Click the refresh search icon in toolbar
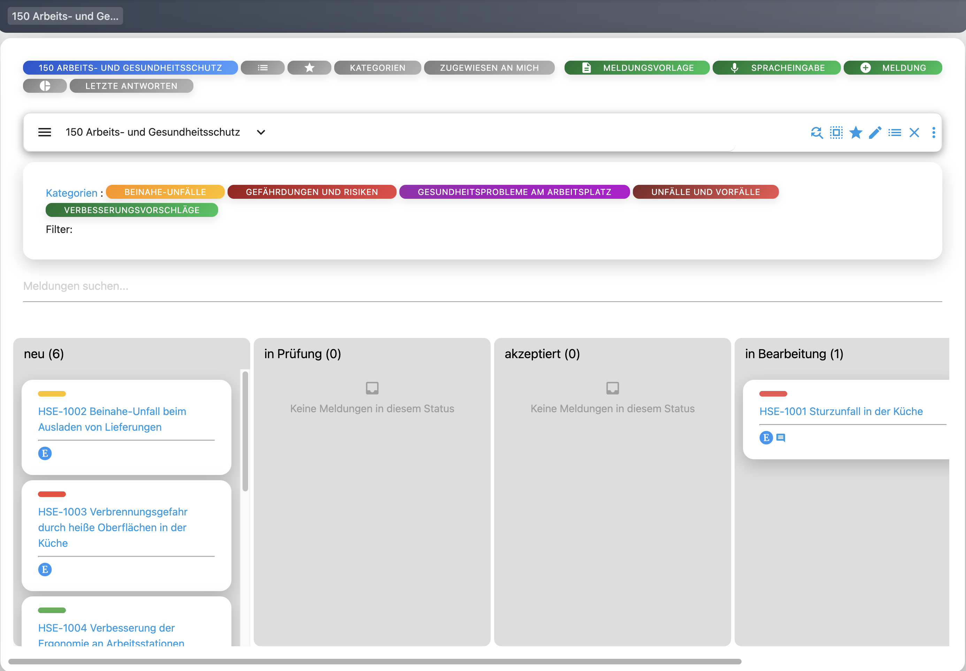The width and height of the screenshot is (966, 671). click(x=816, y=133)
